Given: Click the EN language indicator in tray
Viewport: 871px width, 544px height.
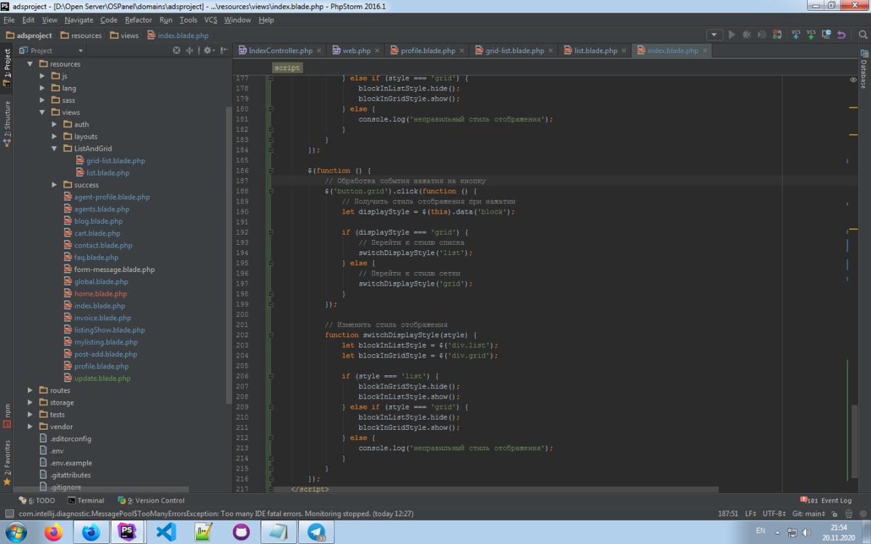Looking at the screenshot, I should pyautogui.click(x=761, y=530).
